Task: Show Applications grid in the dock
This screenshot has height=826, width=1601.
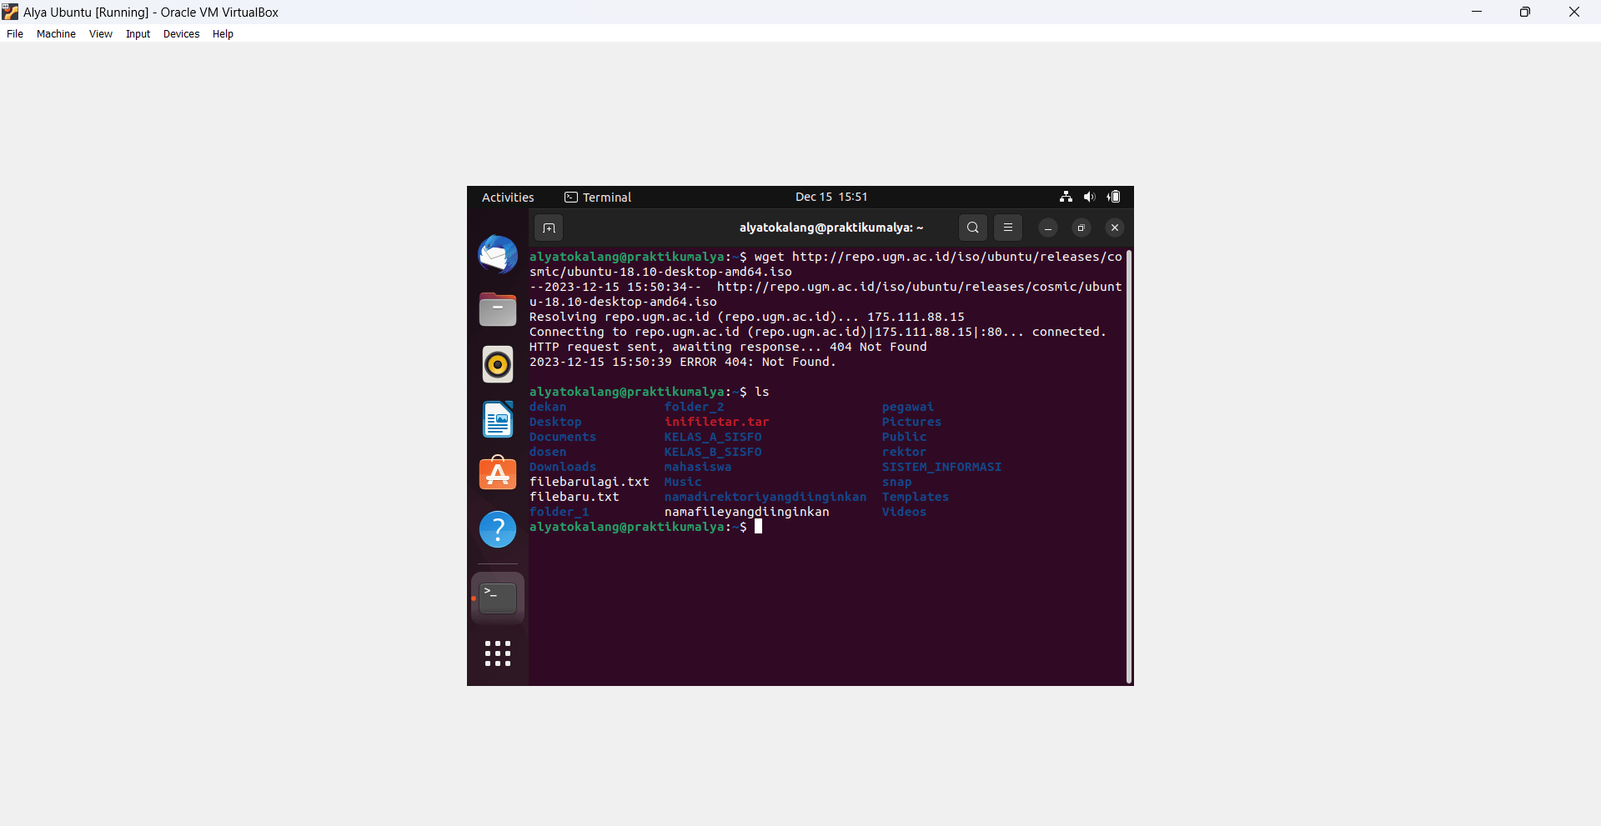Action: coord(498,653)
